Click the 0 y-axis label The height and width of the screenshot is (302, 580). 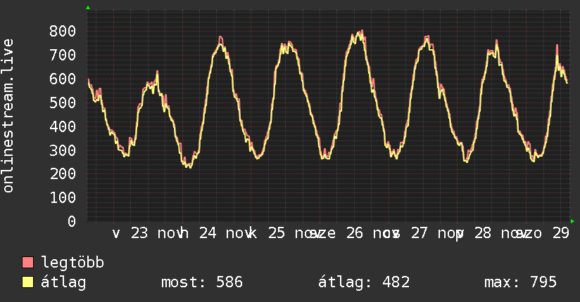[72, 221]
